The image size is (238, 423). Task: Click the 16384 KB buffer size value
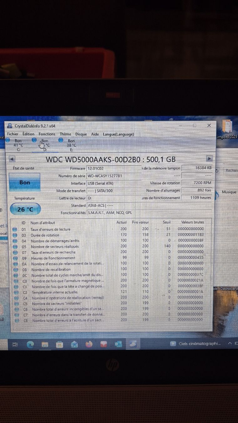pos(197,168)
